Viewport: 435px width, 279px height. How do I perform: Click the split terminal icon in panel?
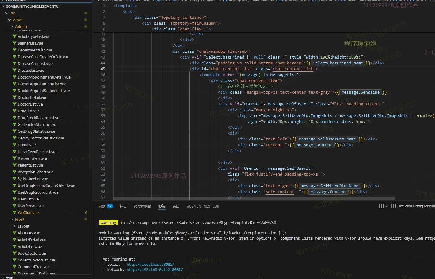382,206
